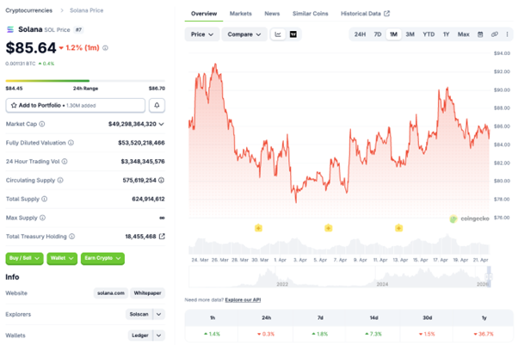
Task: Open the Explore our API link
Action: click(244, 299)
